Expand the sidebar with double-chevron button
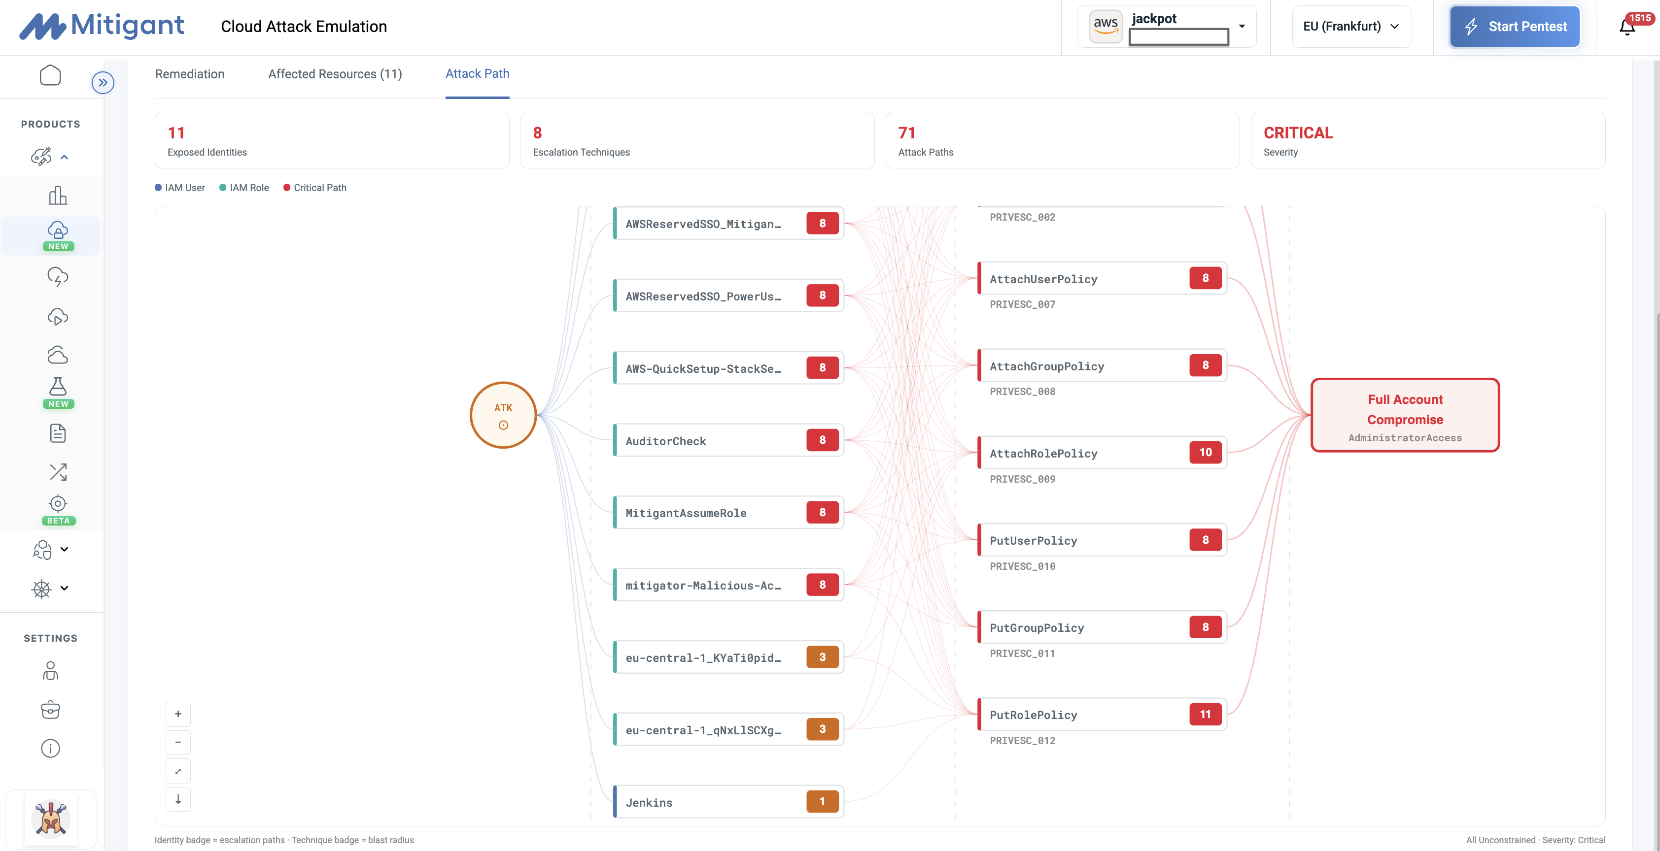The height and width of the screenshot is (851, 1660). pyautogui.click(x=103, y=82)
